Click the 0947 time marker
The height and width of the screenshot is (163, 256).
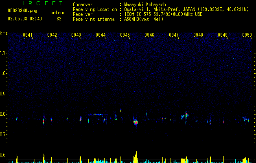tap(174, 35)
